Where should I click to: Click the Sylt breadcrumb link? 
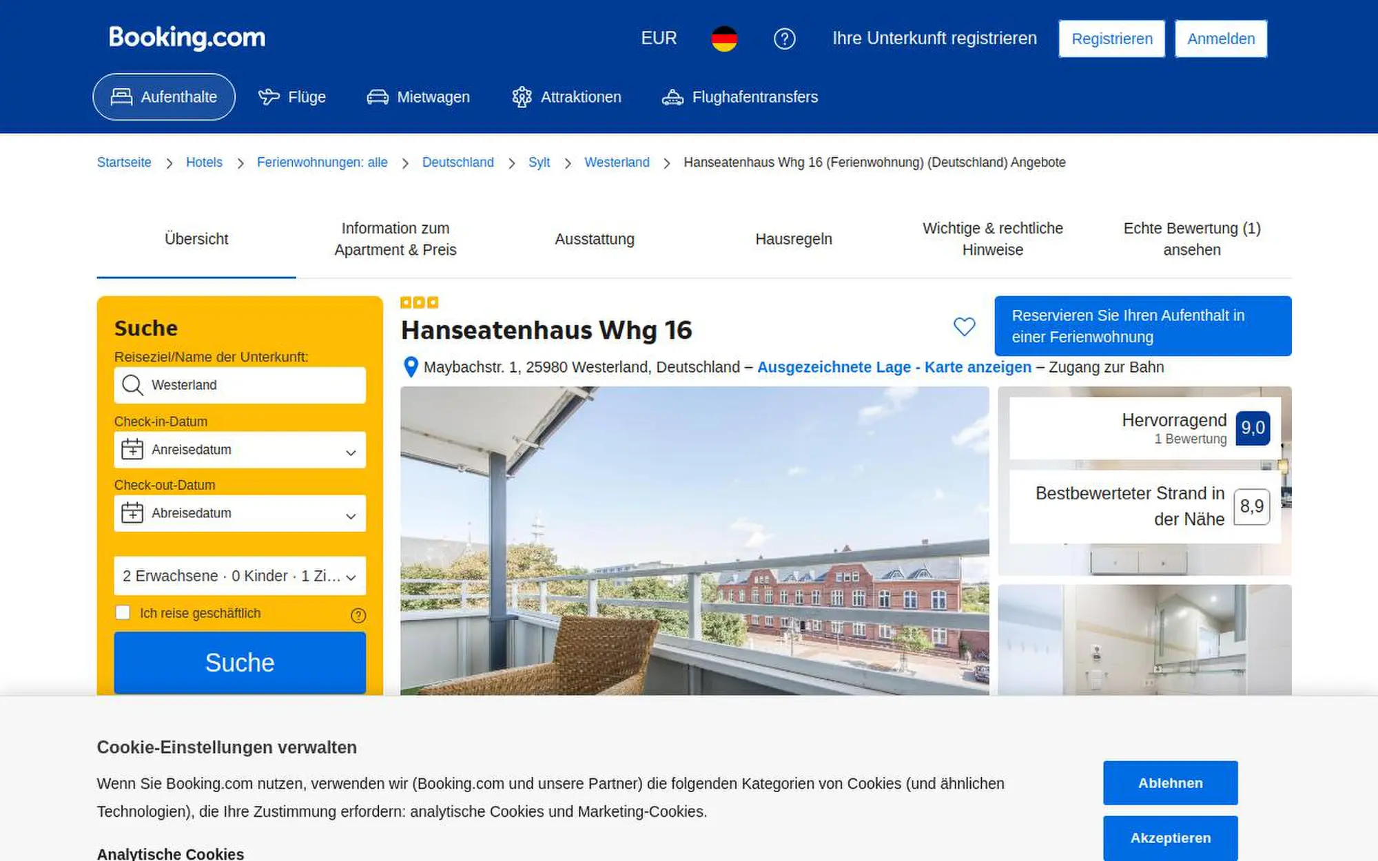coord(539,163)
